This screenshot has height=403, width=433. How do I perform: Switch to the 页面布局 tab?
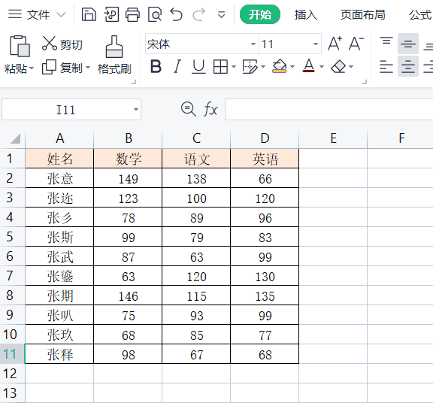(362, 14)
